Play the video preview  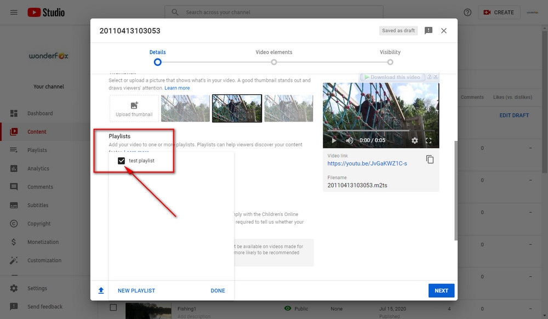(x=334, y=140)
